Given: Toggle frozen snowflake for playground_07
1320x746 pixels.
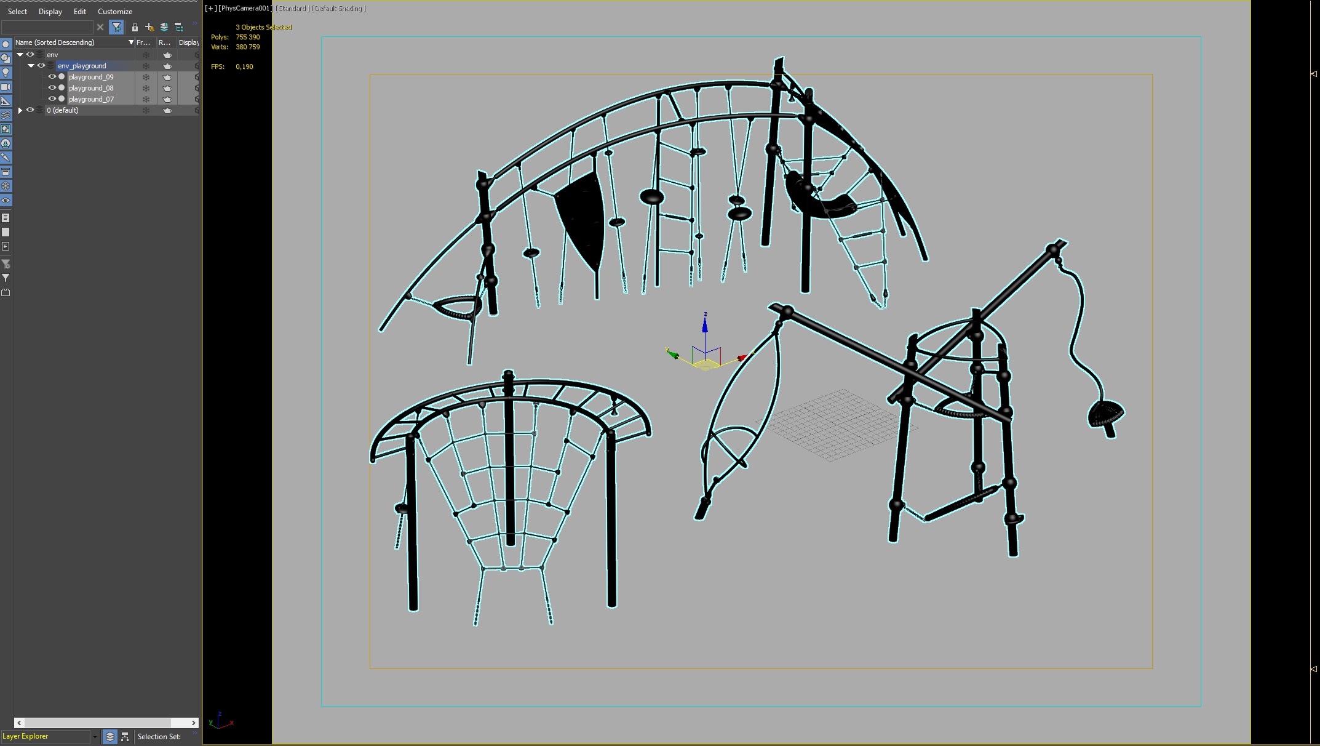Looking at the screenshot, I should (x=146, y=99).
